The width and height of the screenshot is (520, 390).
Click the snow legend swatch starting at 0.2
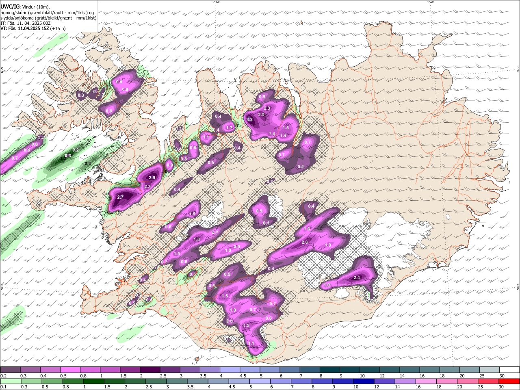(10, 370)
